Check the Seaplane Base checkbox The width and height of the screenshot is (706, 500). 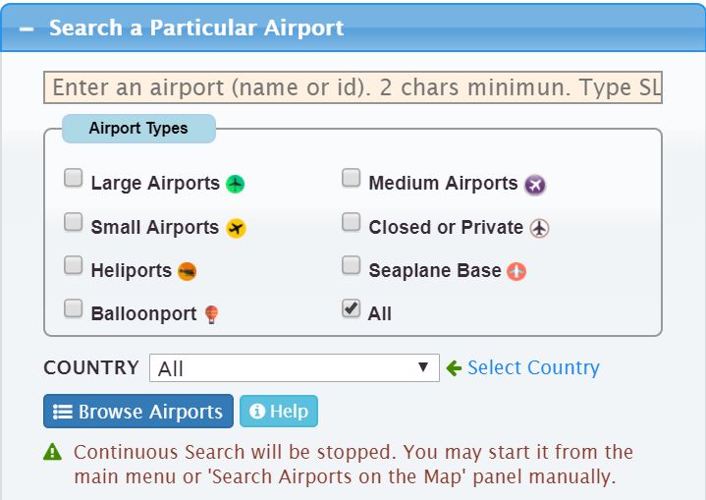coord(351,265)
